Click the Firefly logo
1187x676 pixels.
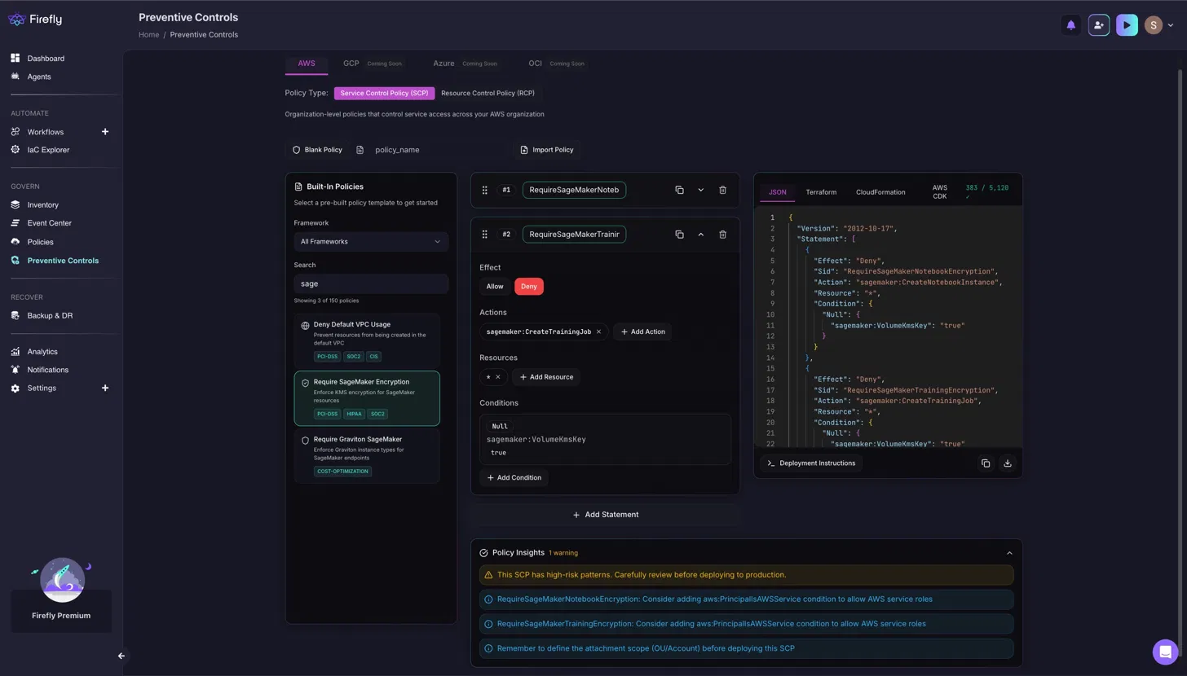(x=35, y=19)
